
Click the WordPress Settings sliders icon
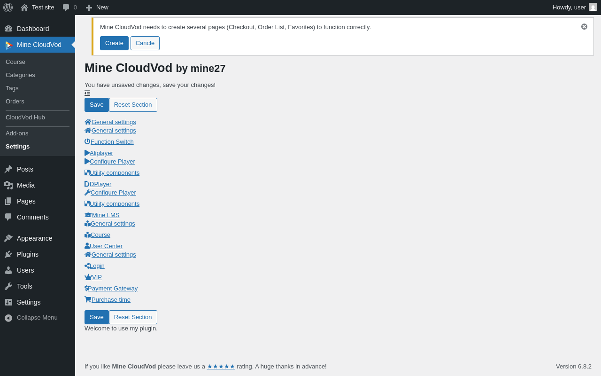coord(8,302)
